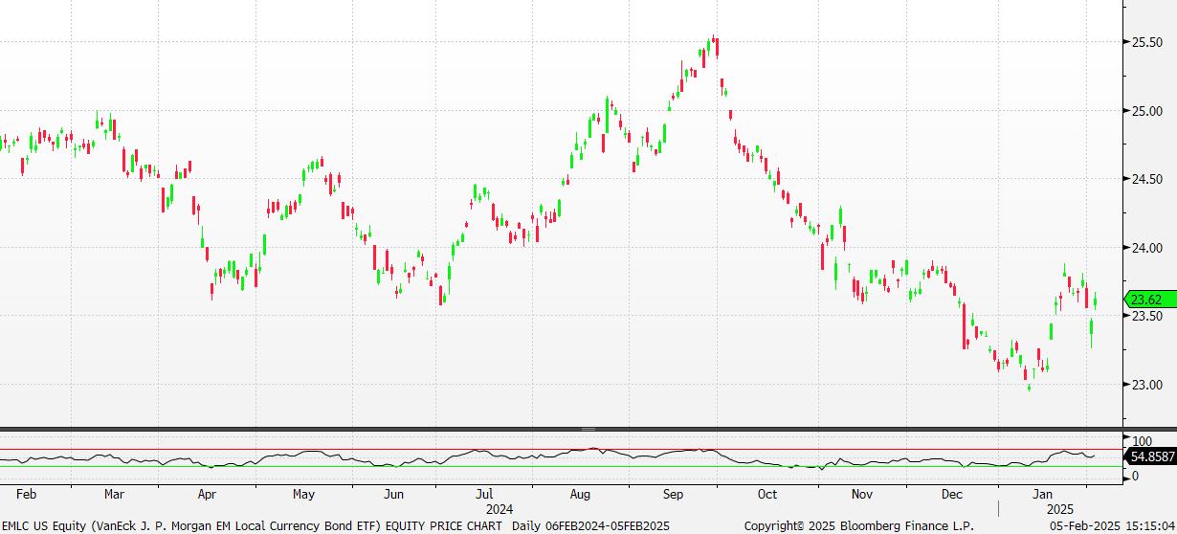Click the Daily 06FEB2024-05FEB2025 date range text
Screen dimensions: 1177x534
[590, 525]
